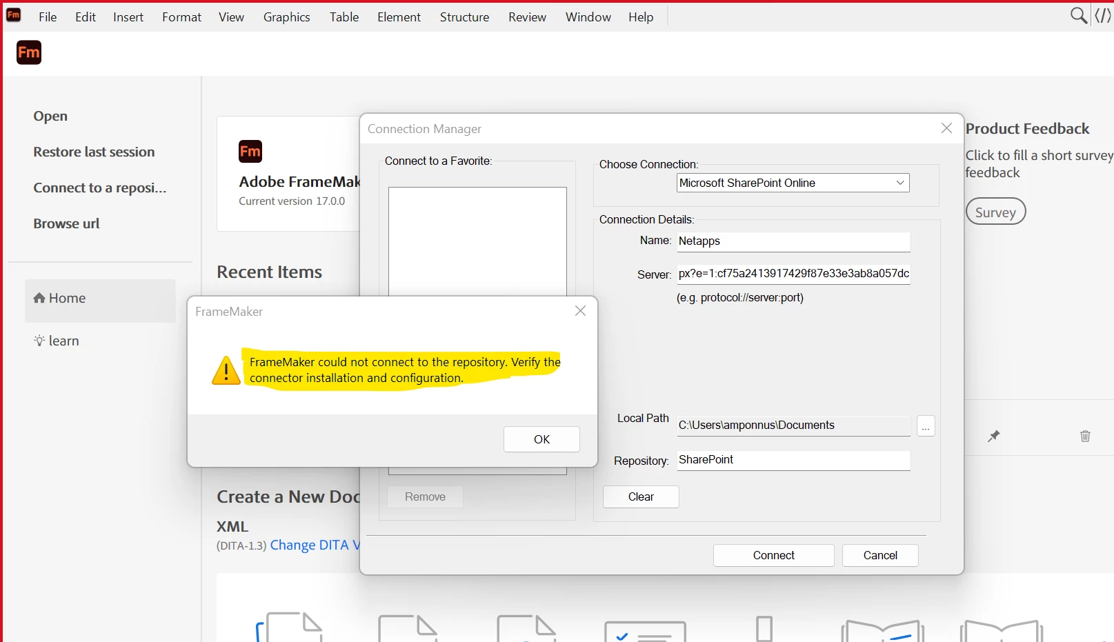The image size is (1114, 642).
Task: Select the Home sidebar tab
Action: point(100,301)
